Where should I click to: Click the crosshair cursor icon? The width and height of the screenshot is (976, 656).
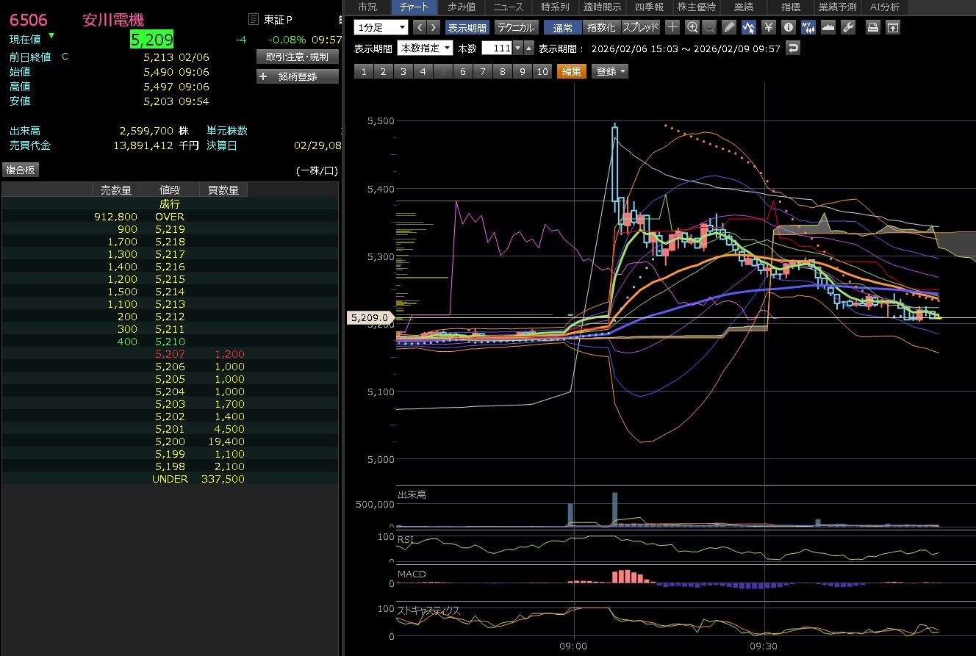coord(672,28)
